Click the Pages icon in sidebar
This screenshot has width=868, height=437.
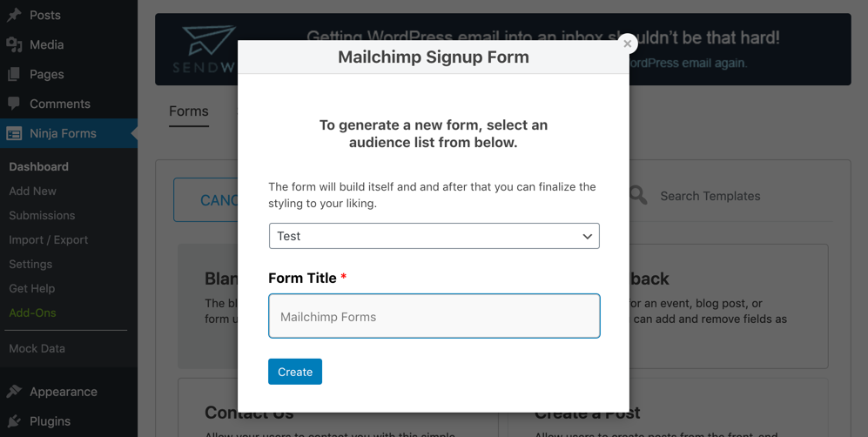coord(14,74)
